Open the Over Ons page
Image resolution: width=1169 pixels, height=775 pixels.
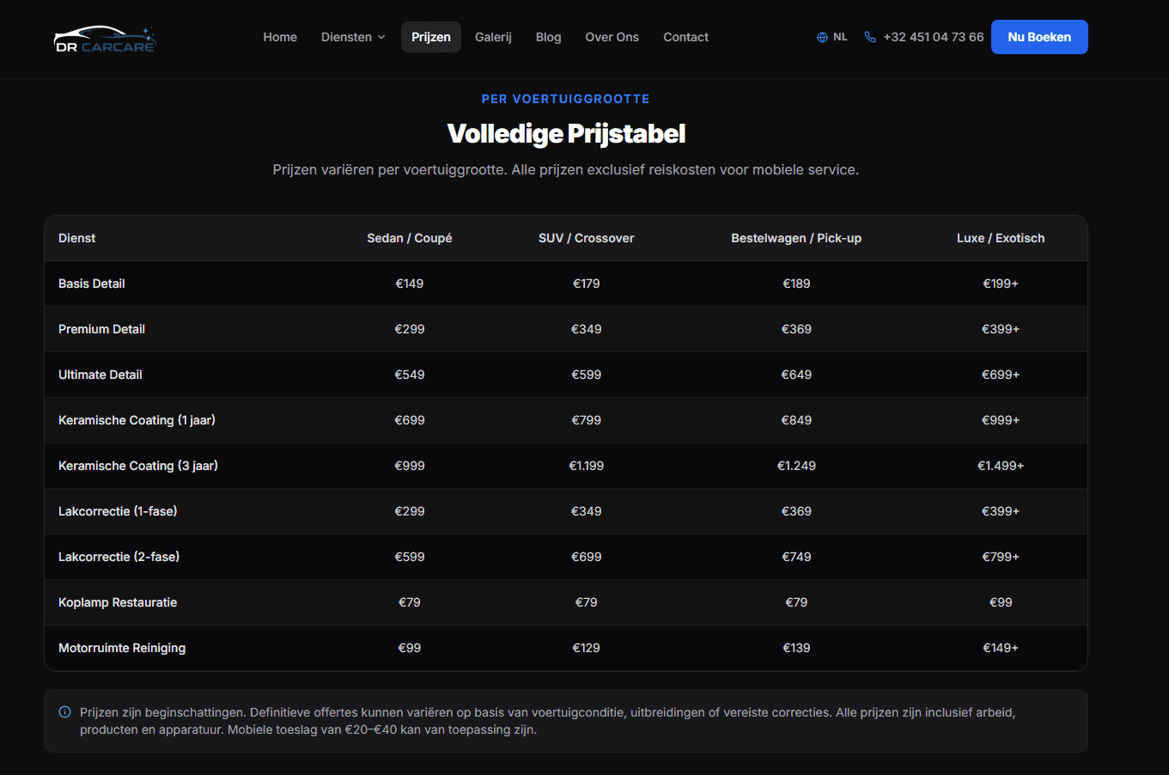612,37
